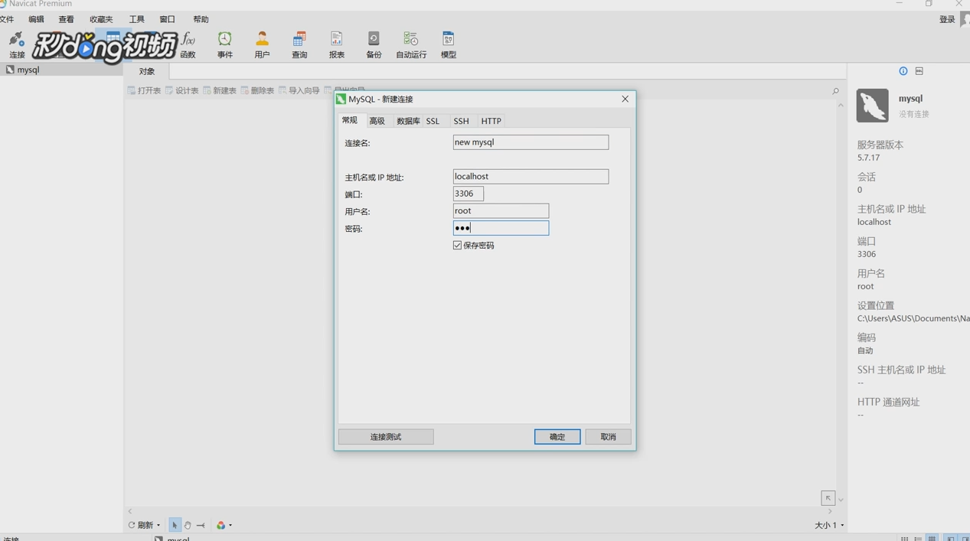Screen dimensions: 970x541
Task: Click the DDL icon beside the info icon
Action: 919,71
